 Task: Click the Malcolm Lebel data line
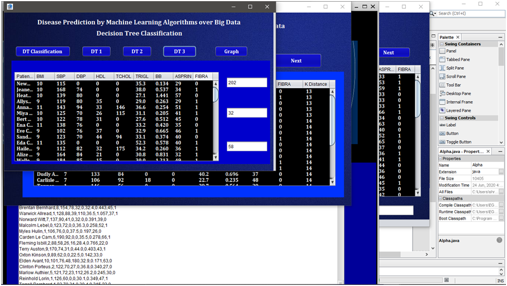click(63, 225)
